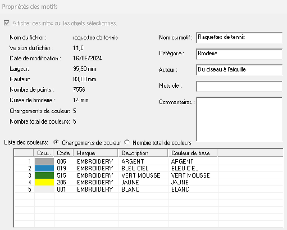The height and width of the screenshot is (230, 287).
Task: Click the Marque column header
Action: pyautogui.click(x=96, y=153)
